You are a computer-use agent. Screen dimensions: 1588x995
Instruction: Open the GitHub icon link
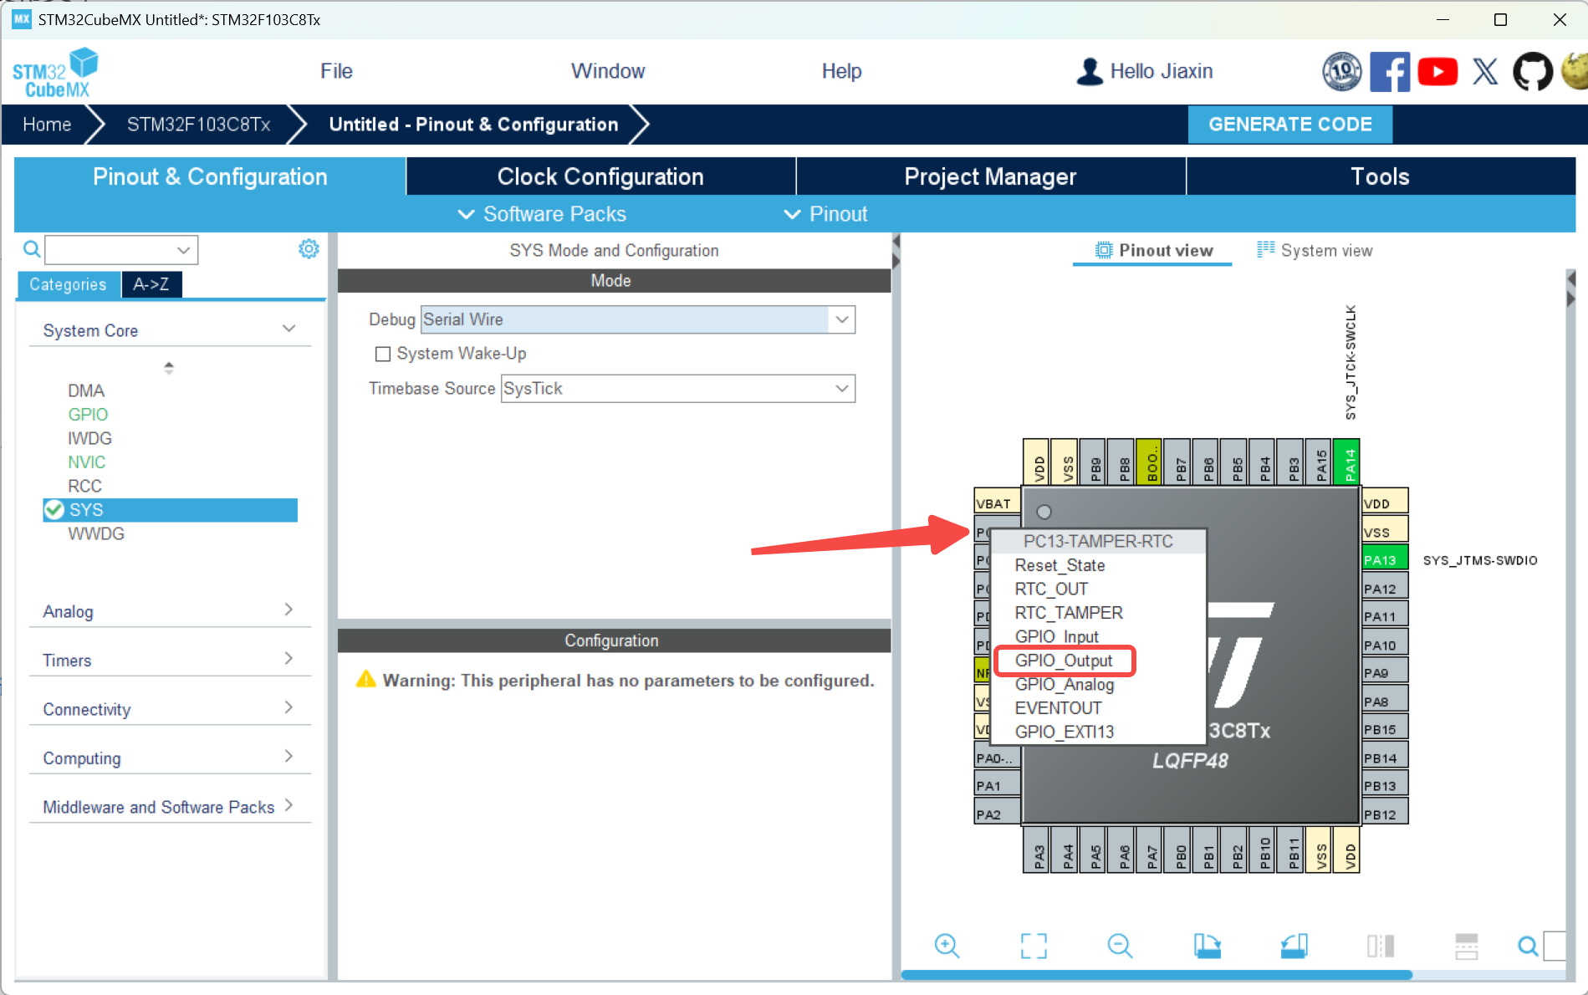[1533, 72]
